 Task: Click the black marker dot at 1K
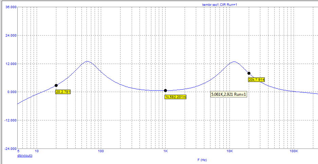click(x=165, y=90)
